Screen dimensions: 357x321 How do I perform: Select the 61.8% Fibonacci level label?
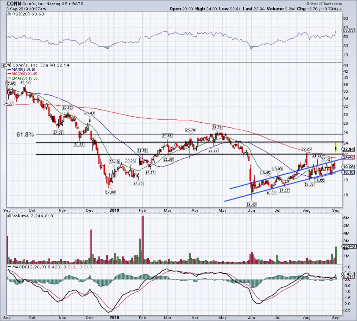[25, 135]
